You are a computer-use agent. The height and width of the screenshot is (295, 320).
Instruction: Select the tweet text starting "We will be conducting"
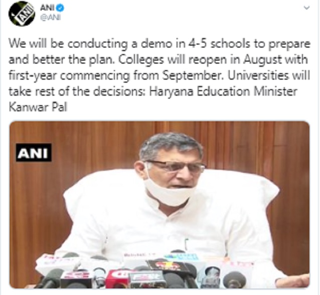point(159,76)
